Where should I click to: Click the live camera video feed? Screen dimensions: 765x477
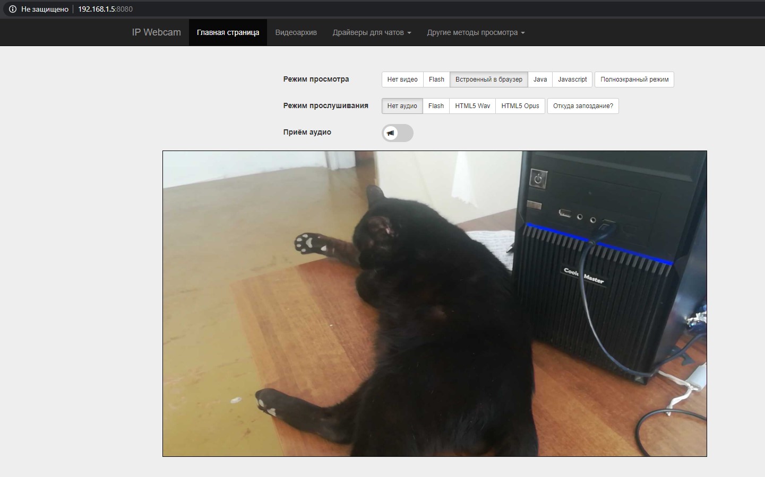434,303
